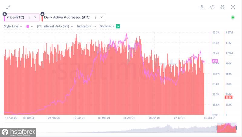Click lock icon on Price (BTC) metric

[5, 14]
